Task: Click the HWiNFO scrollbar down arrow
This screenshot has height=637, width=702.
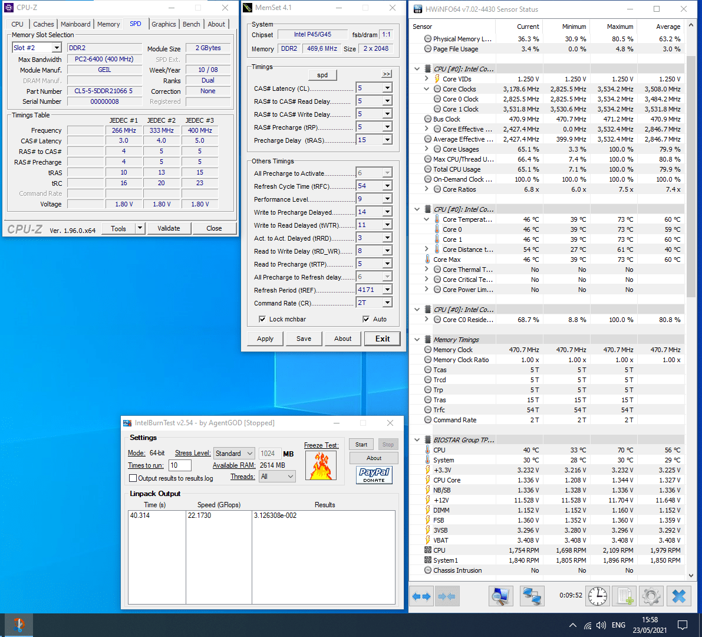Action: point(691,575)
